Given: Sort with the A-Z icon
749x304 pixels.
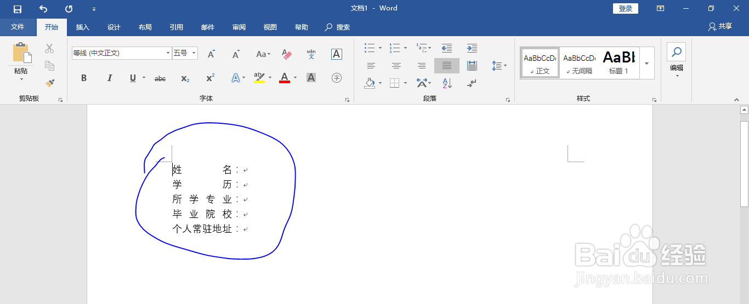Looking at the screenshot, I should pyautogui.click(x=447, y=83).
